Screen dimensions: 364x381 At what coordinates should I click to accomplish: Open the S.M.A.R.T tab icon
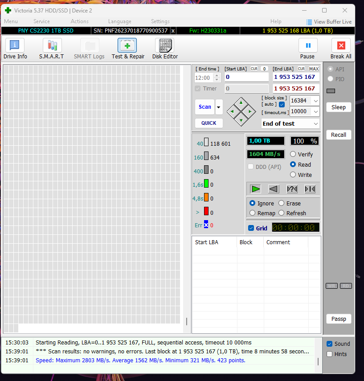[52, 45]
